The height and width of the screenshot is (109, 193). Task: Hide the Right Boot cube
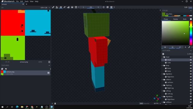tap(191, 100)
